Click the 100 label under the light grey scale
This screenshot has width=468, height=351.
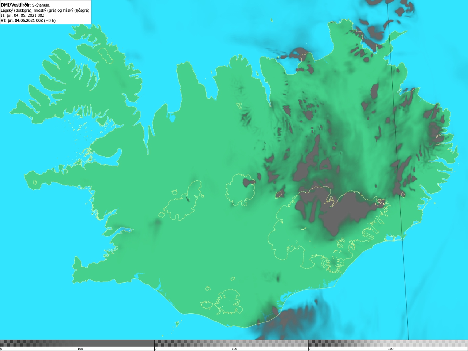(x=390, y=349)
